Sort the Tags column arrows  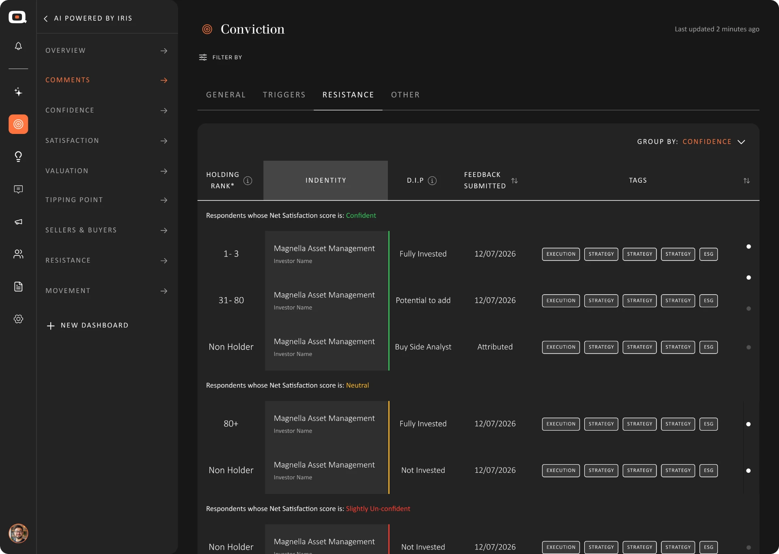click(747, 181)
